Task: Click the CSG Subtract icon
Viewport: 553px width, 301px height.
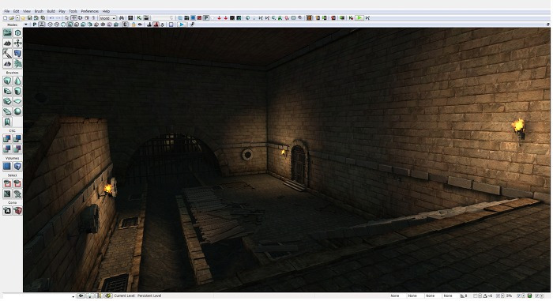Action: coord(17,139)
